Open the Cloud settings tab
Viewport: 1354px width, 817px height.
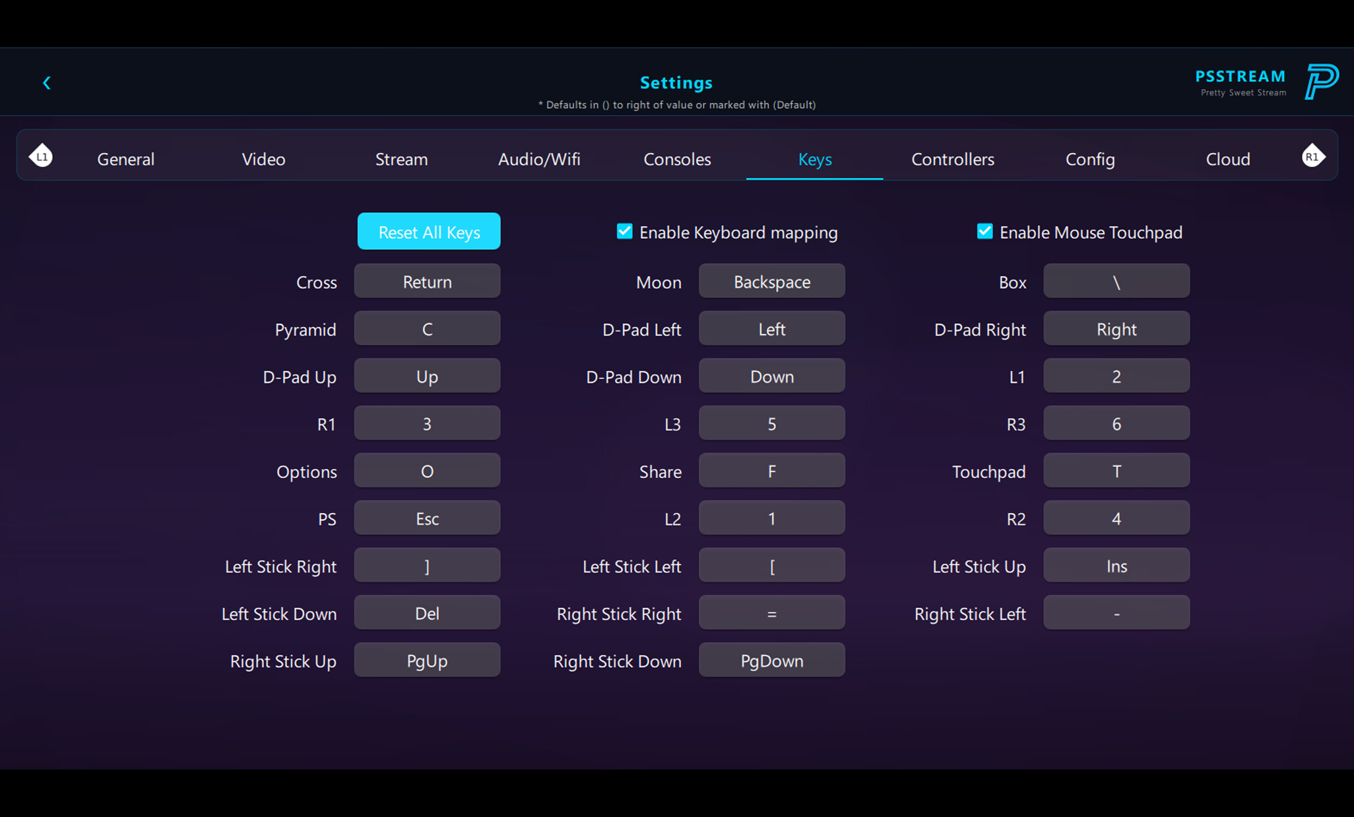(x=1227, y=159)
